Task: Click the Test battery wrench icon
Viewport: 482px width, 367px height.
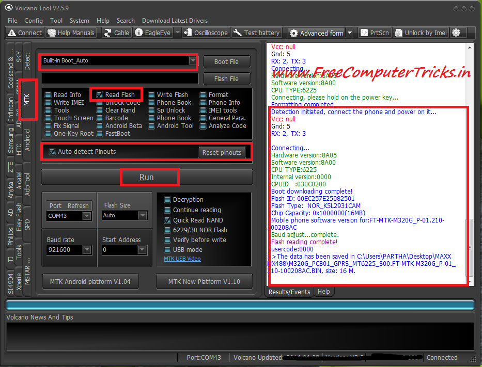Action: point(238,33)
